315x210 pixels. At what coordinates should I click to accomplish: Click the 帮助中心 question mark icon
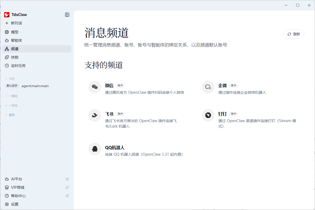click(x=7, y=196)
